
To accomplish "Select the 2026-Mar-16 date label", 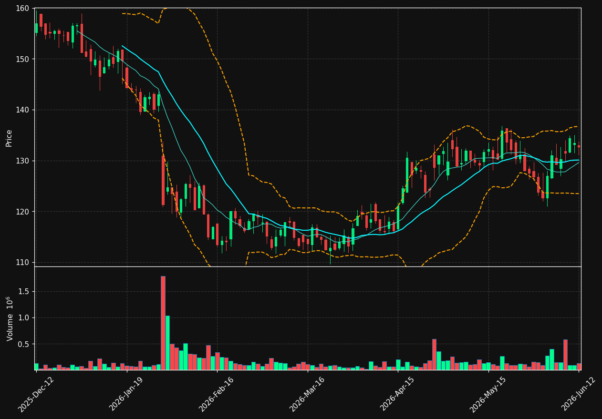I will click(x=308, y=394).
